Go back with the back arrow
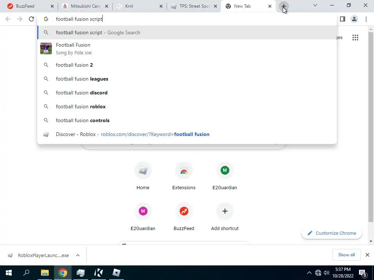The height and width of the screenshot is (280, 374). (8, 19)
